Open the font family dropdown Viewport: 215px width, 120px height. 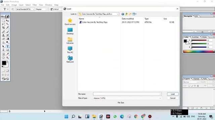(34, 9)
